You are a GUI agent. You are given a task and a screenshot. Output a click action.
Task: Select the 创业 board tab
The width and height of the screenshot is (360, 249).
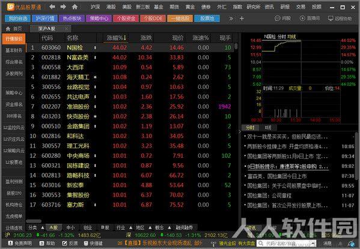[x=88, y=227]
